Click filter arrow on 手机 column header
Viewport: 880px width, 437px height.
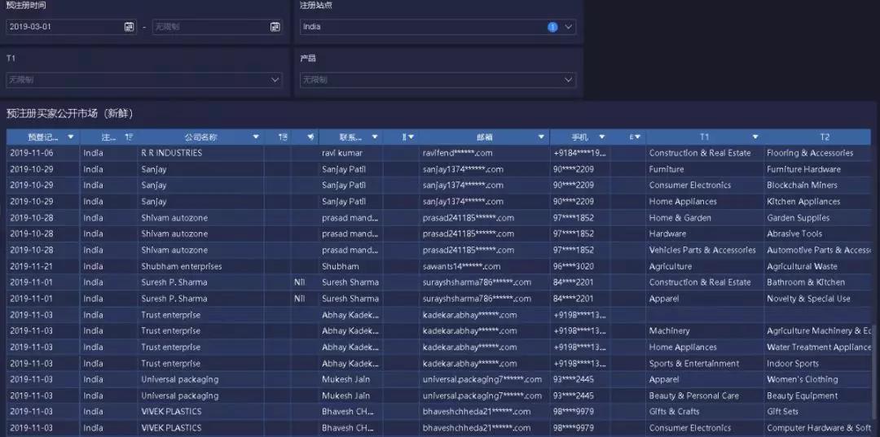point(602,138)
